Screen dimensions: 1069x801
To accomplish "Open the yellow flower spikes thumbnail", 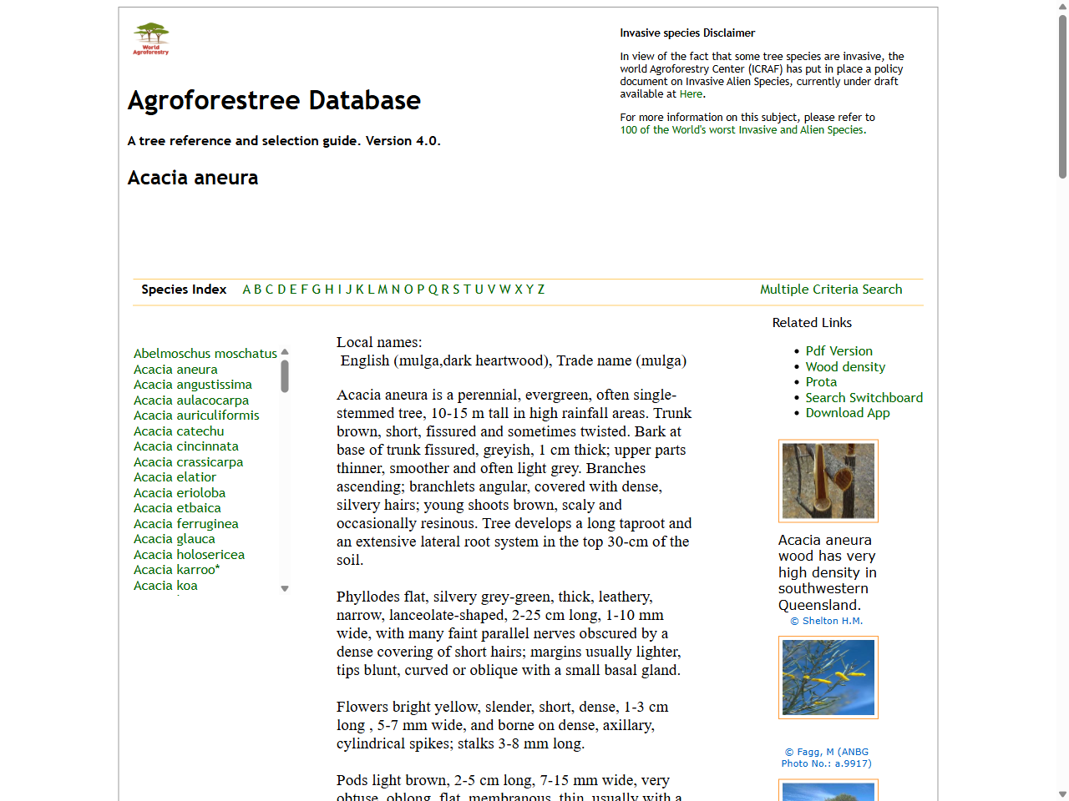I will [x=828, y=678].
